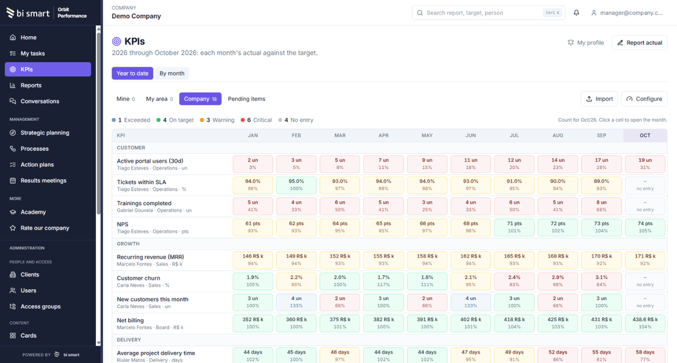This screenshot has width=677, height=363.
Task: Open Average project delivery time March cell 46 days
Action: 340,356
